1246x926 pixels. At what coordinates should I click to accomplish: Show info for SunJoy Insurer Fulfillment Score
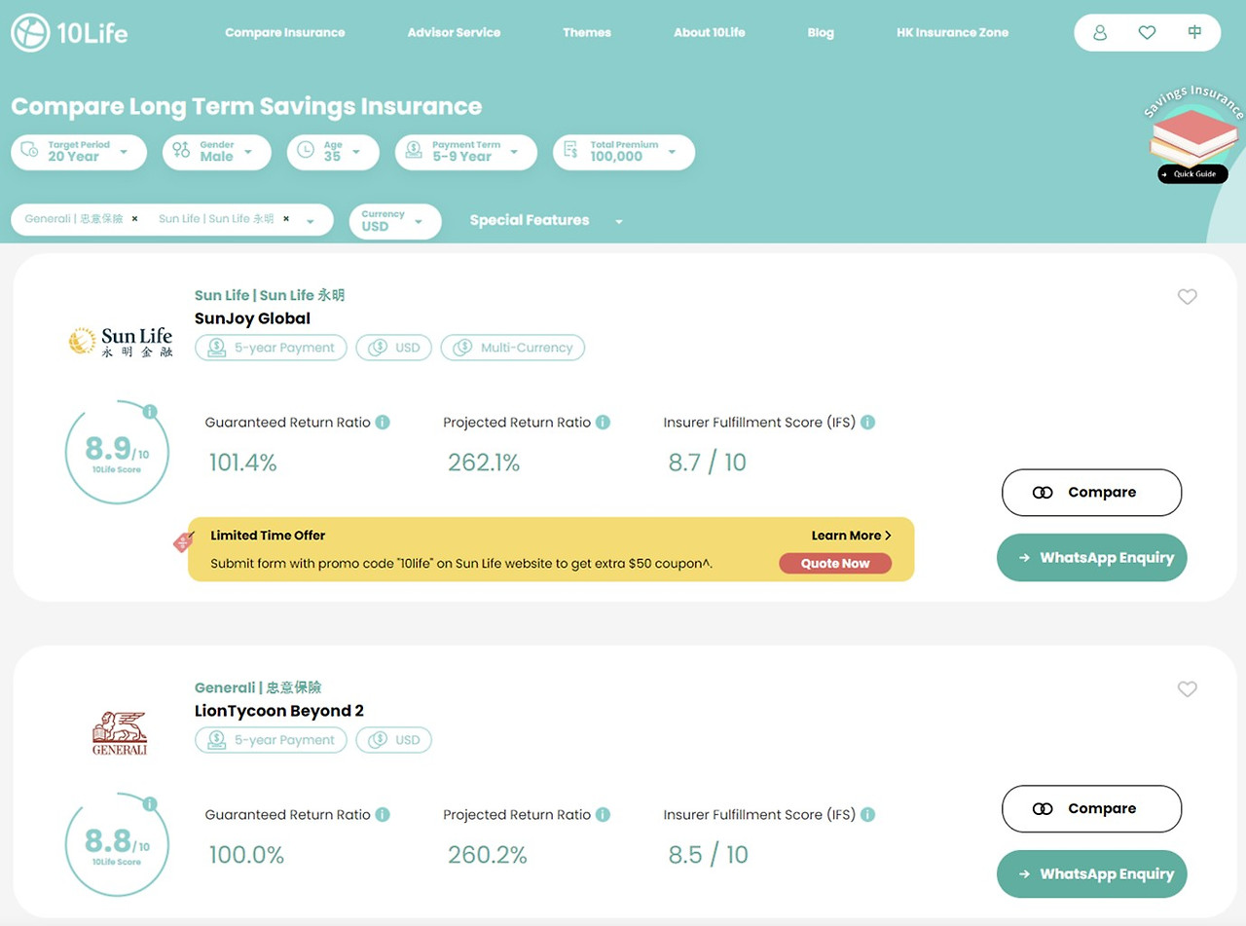[x=867, y=423]
